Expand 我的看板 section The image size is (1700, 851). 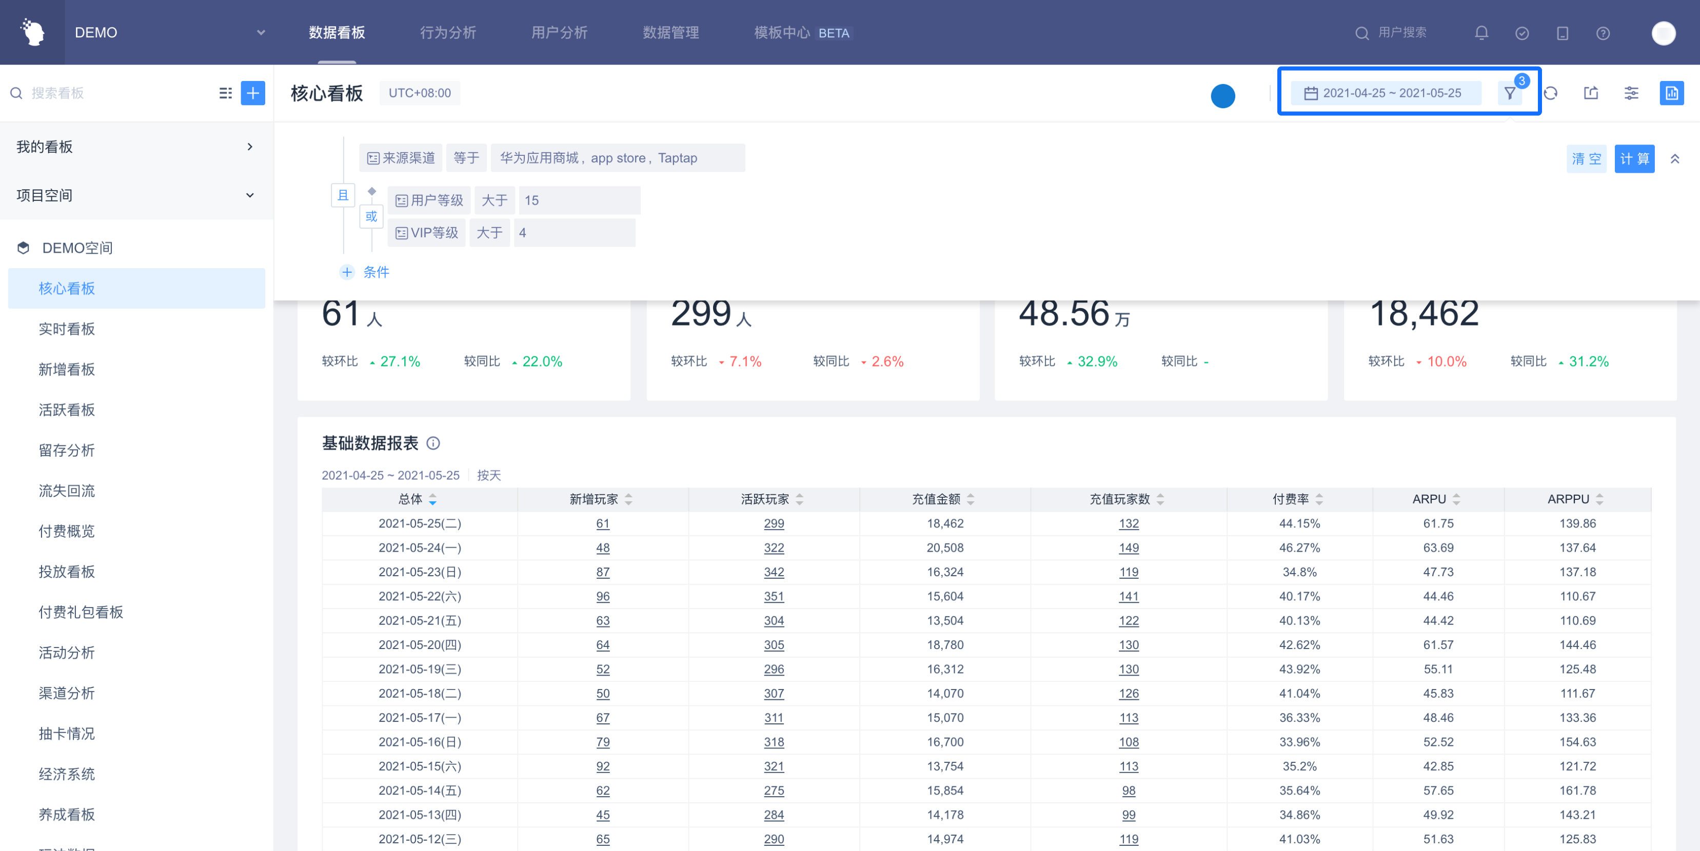249,147
